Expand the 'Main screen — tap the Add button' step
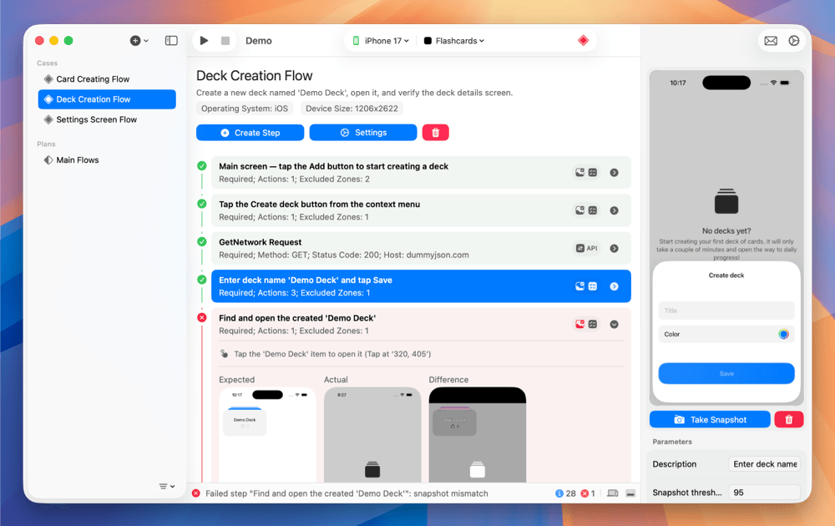The image size is (835, 526). [x=614, y=173]
